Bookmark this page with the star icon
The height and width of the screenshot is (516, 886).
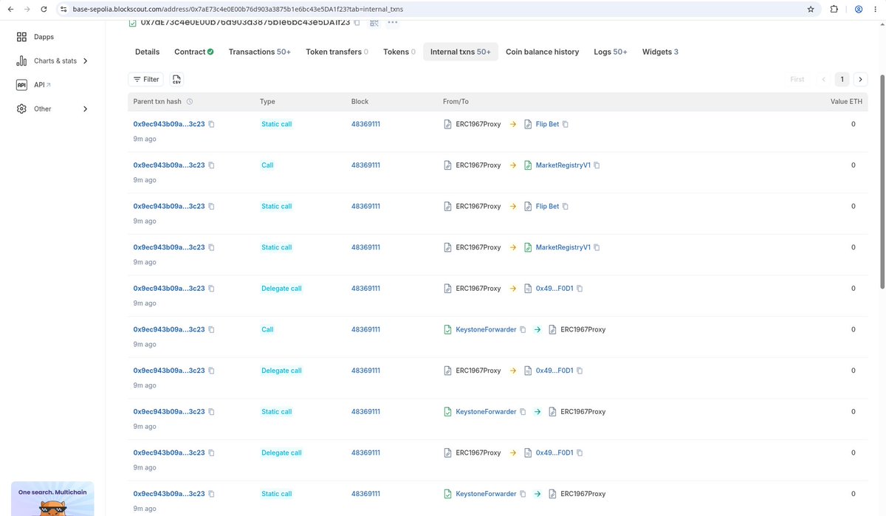pyautogui.click(x=811, y=10)
